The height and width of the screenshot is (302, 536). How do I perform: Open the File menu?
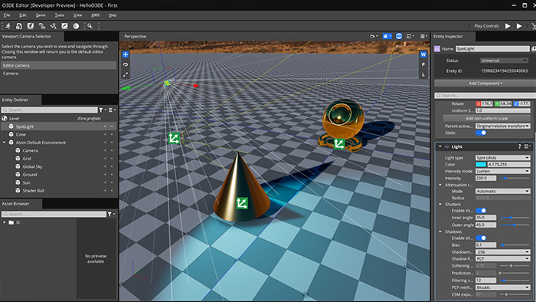click(x=7, y=15)
